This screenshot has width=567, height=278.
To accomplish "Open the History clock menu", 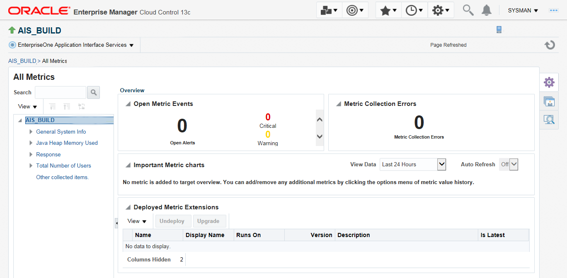I will pos(414,10).
